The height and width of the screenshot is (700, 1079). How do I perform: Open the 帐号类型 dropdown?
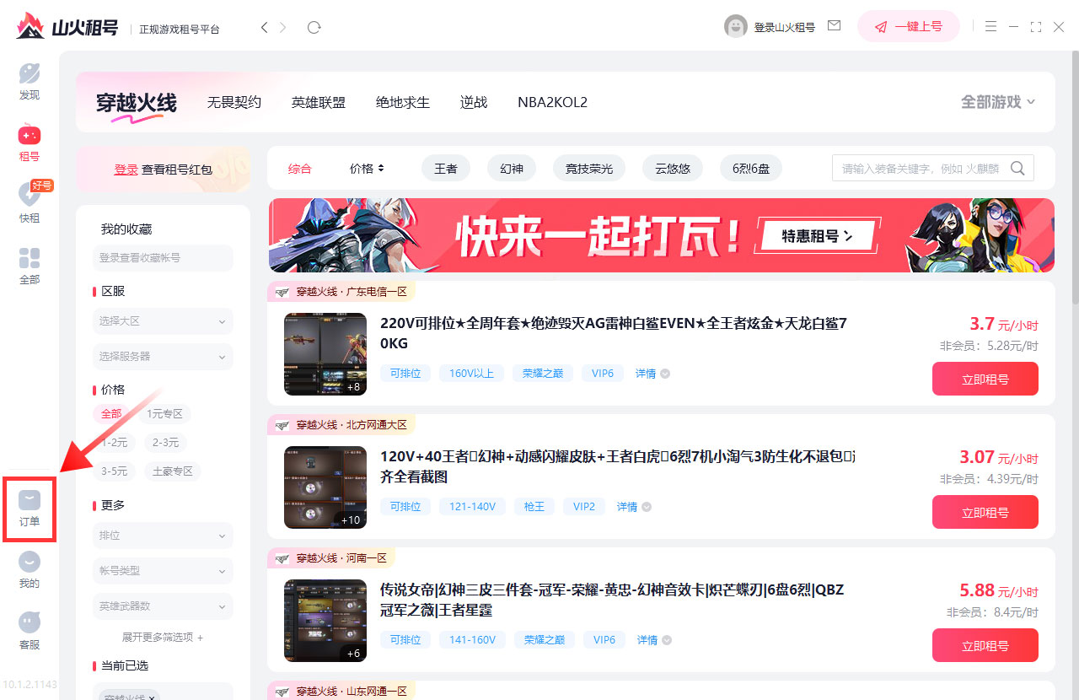click(x=163, y=571)
